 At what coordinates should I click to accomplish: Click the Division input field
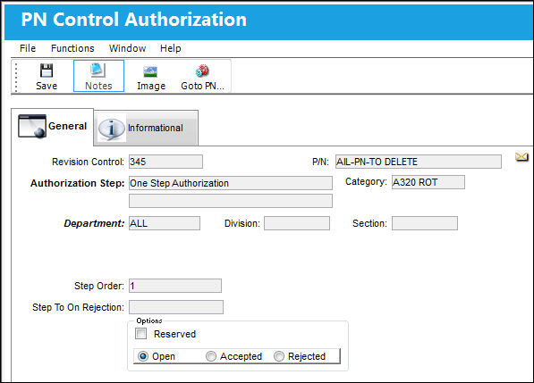pos(297,223)
